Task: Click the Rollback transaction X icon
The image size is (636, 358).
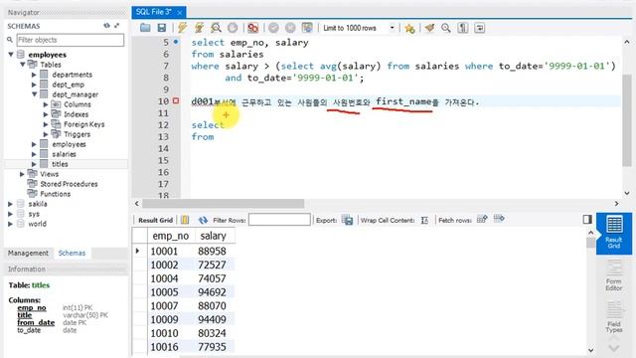Action: [290, 28]
